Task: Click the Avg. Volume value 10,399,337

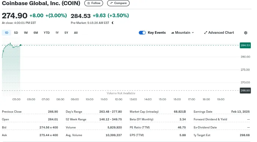Action: click(114, 135)
